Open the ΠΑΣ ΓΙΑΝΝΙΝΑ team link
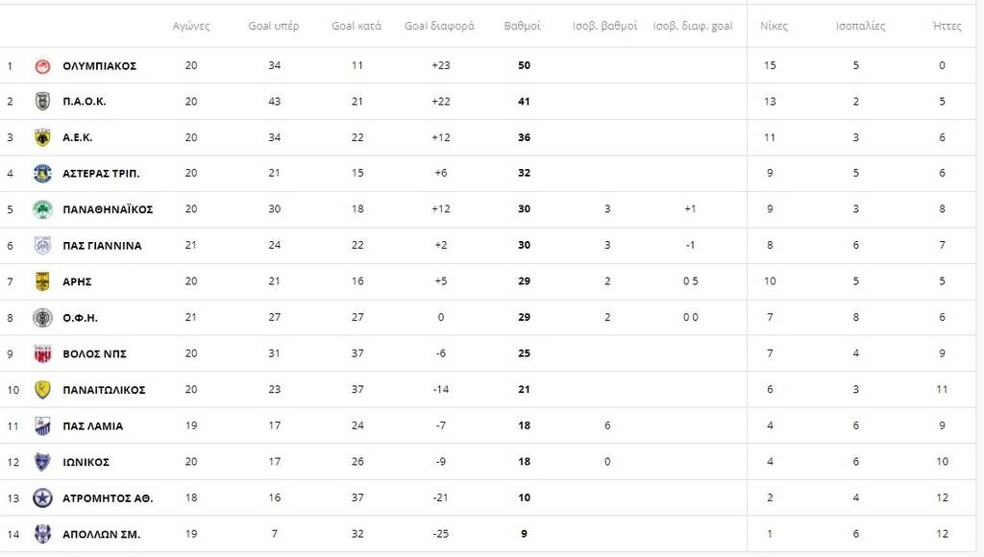Viewport: 984px width, 557px height. coord(102,246)
